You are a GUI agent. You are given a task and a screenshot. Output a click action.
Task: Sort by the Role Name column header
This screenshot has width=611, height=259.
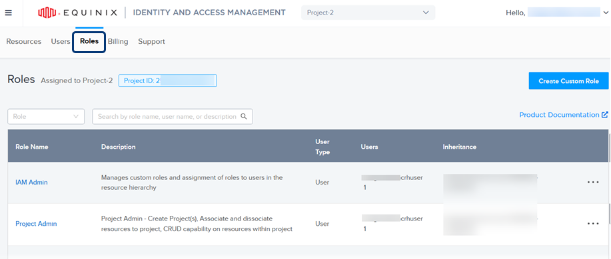click(x=32, y=147)
